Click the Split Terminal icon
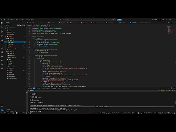Image resolution: width=176 pixels, height=132 pixels. pyautogui.click(x=170, y=90)
